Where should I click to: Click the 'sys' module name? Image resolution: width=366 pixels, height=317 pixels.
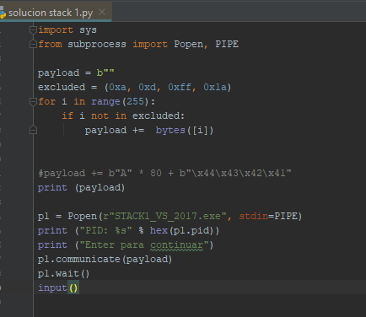coord(88,30)
